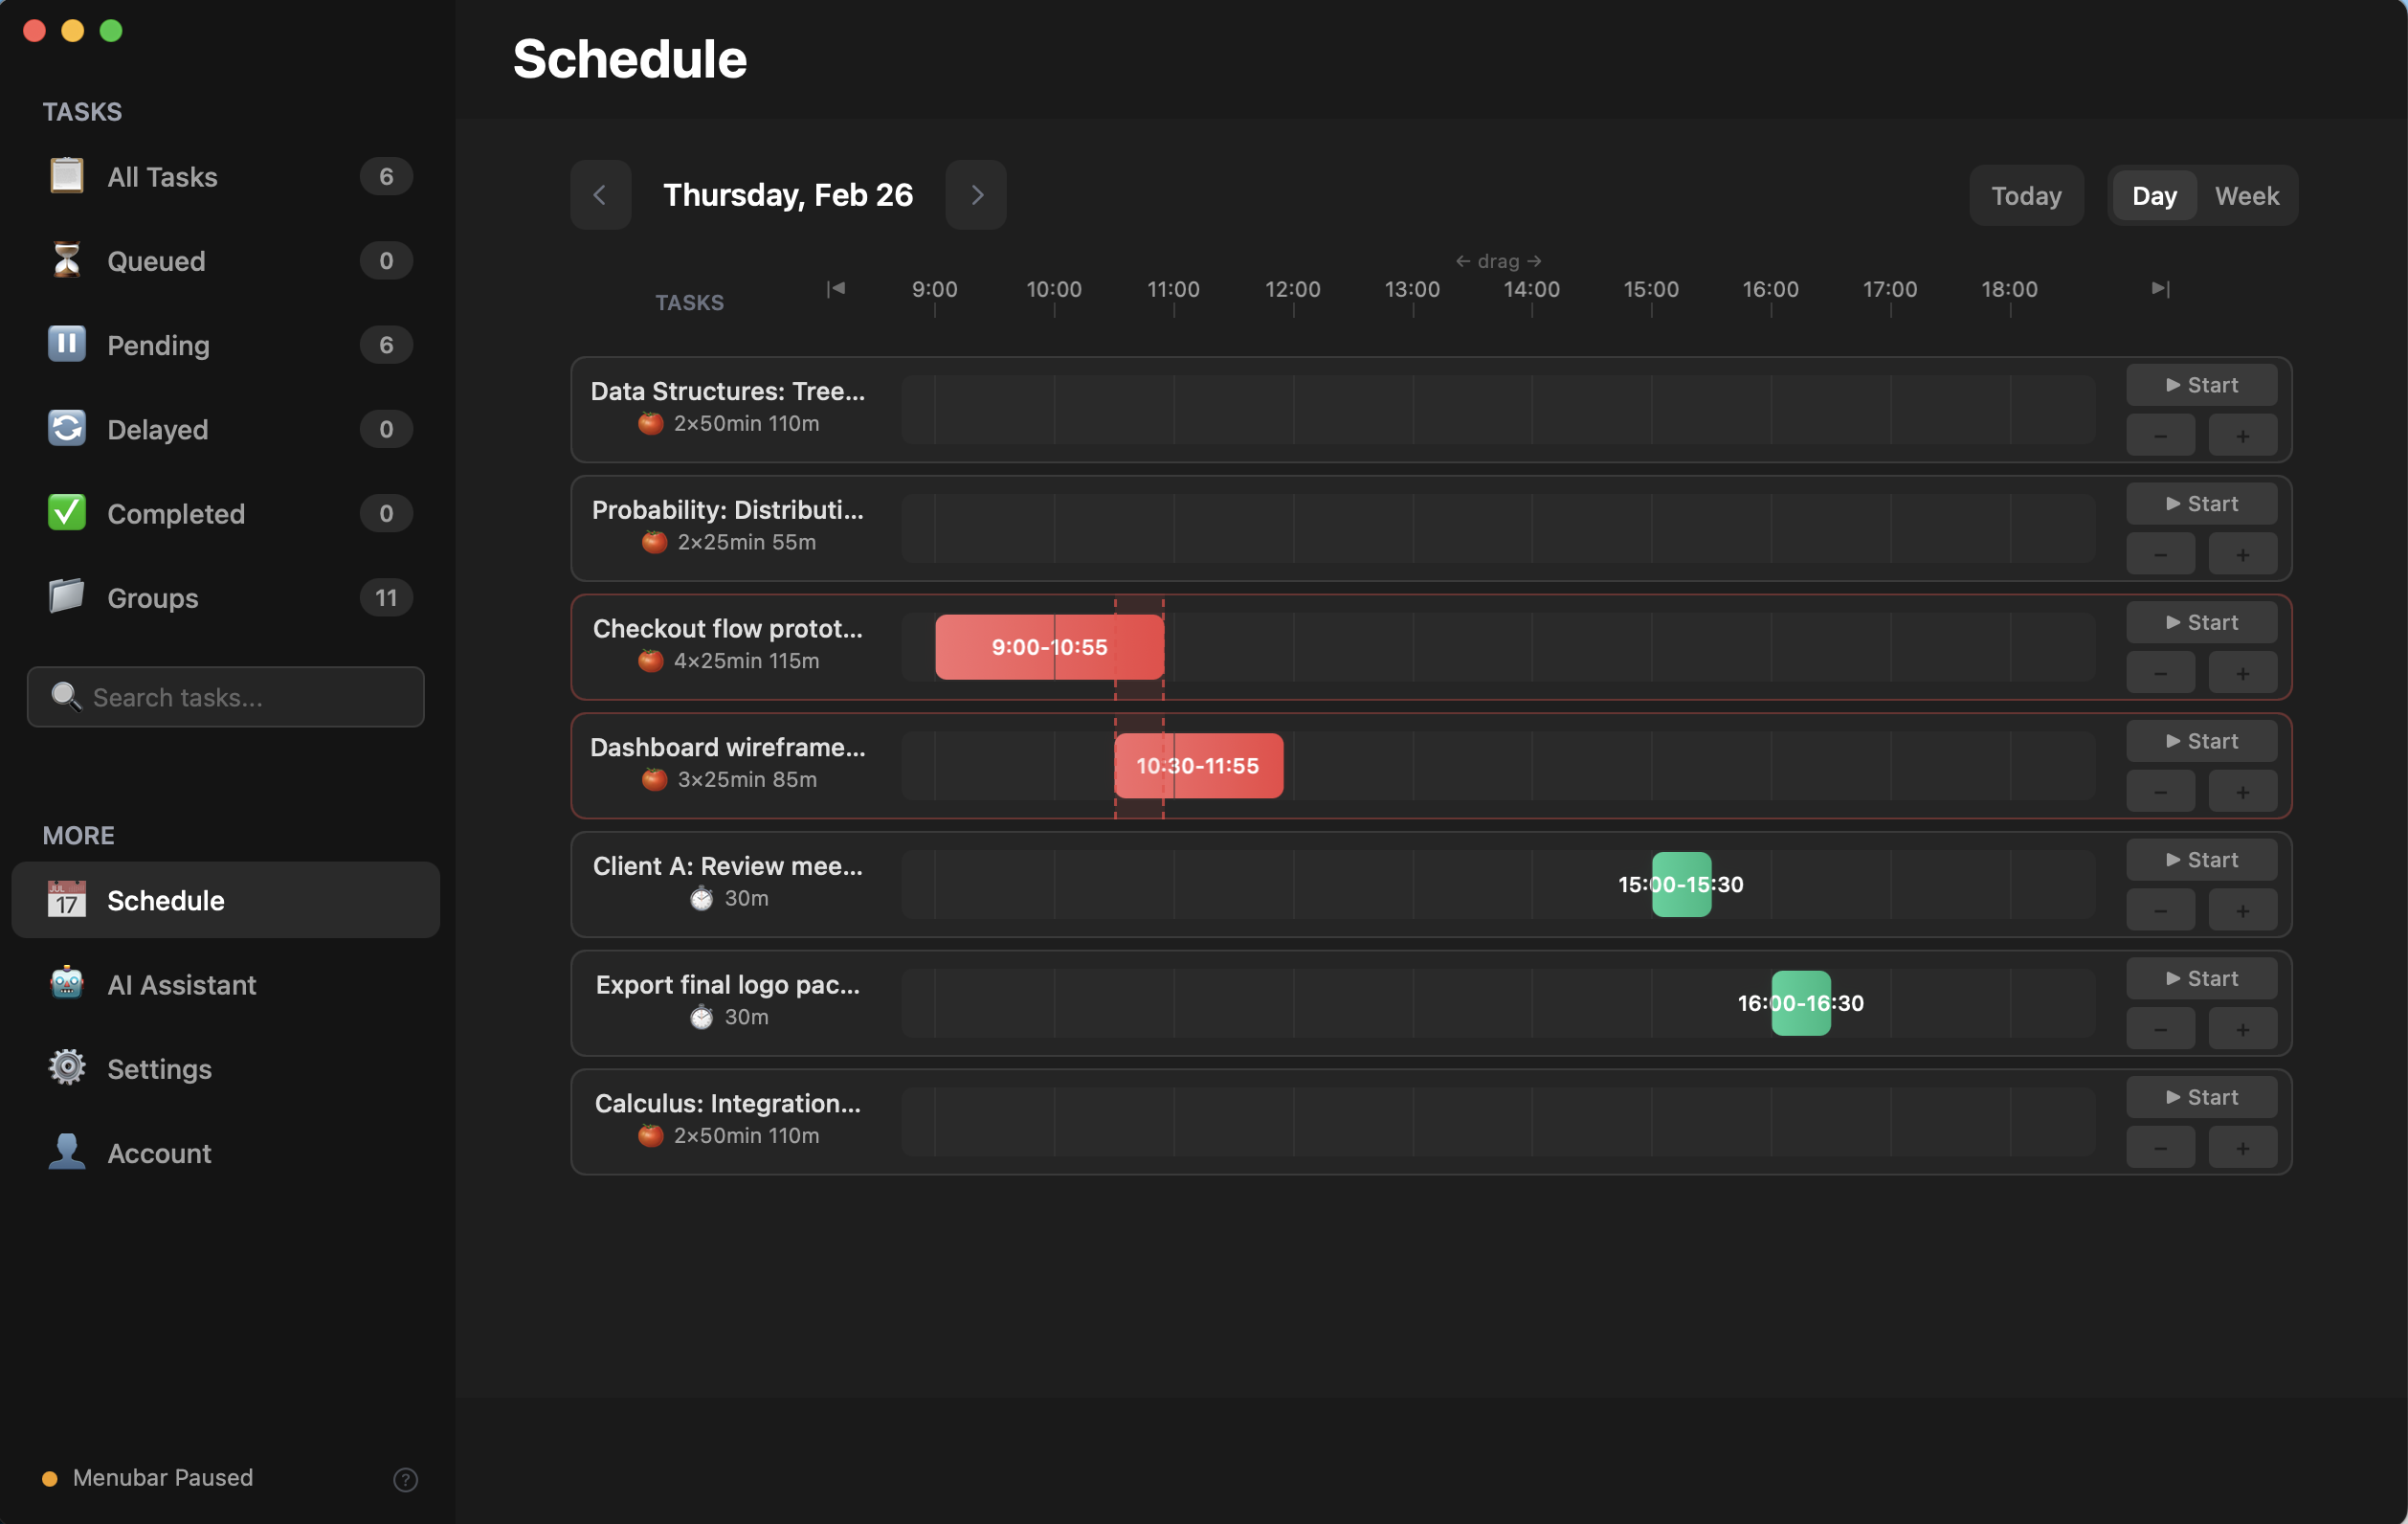The width and height of the screenshot is (2408, 1524).
Task: Go to previous day chevron
Action: coord(600,195)
